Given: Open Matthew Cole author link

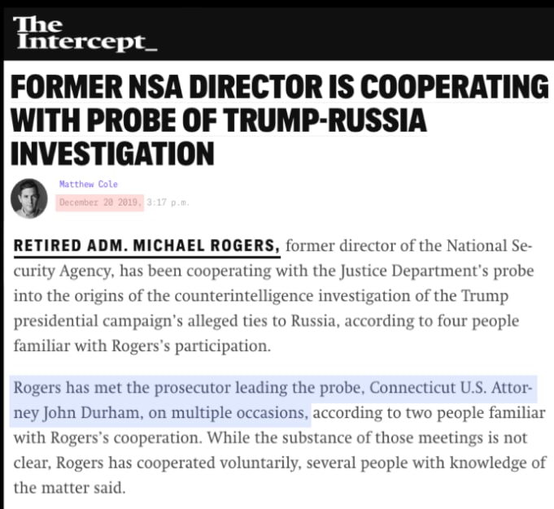Looking at the screenshot, I should point(89,184).
